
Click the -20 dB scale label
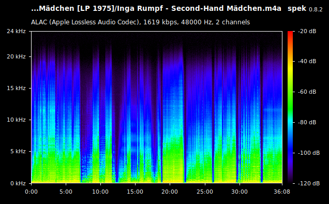point(307,31)
